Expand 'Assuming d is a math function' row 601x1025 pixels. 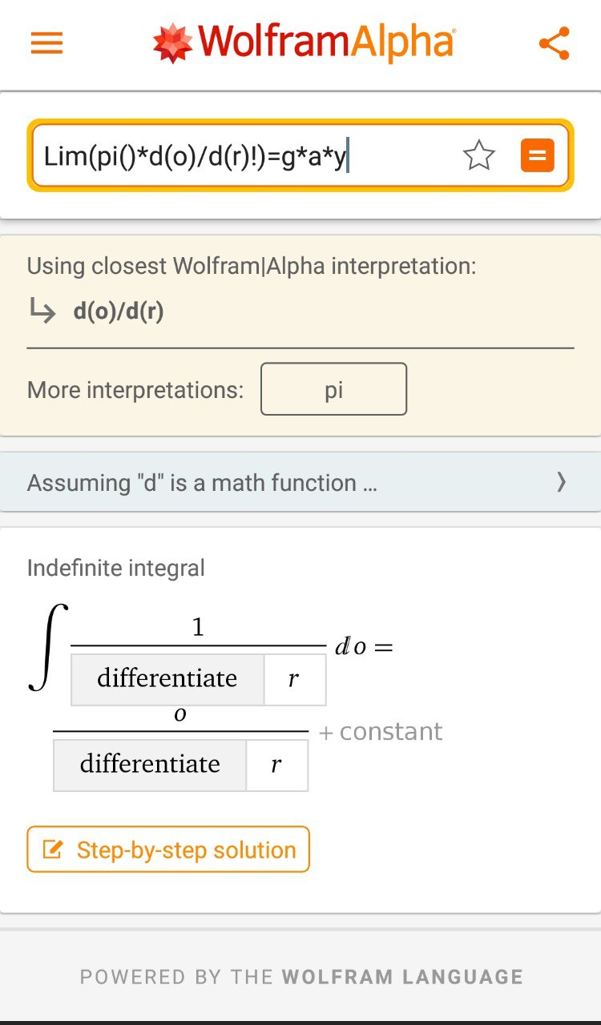[300, 482]
